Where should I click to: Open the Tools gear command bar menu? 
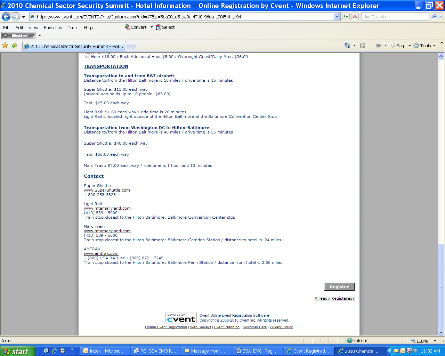click(424, 46)
